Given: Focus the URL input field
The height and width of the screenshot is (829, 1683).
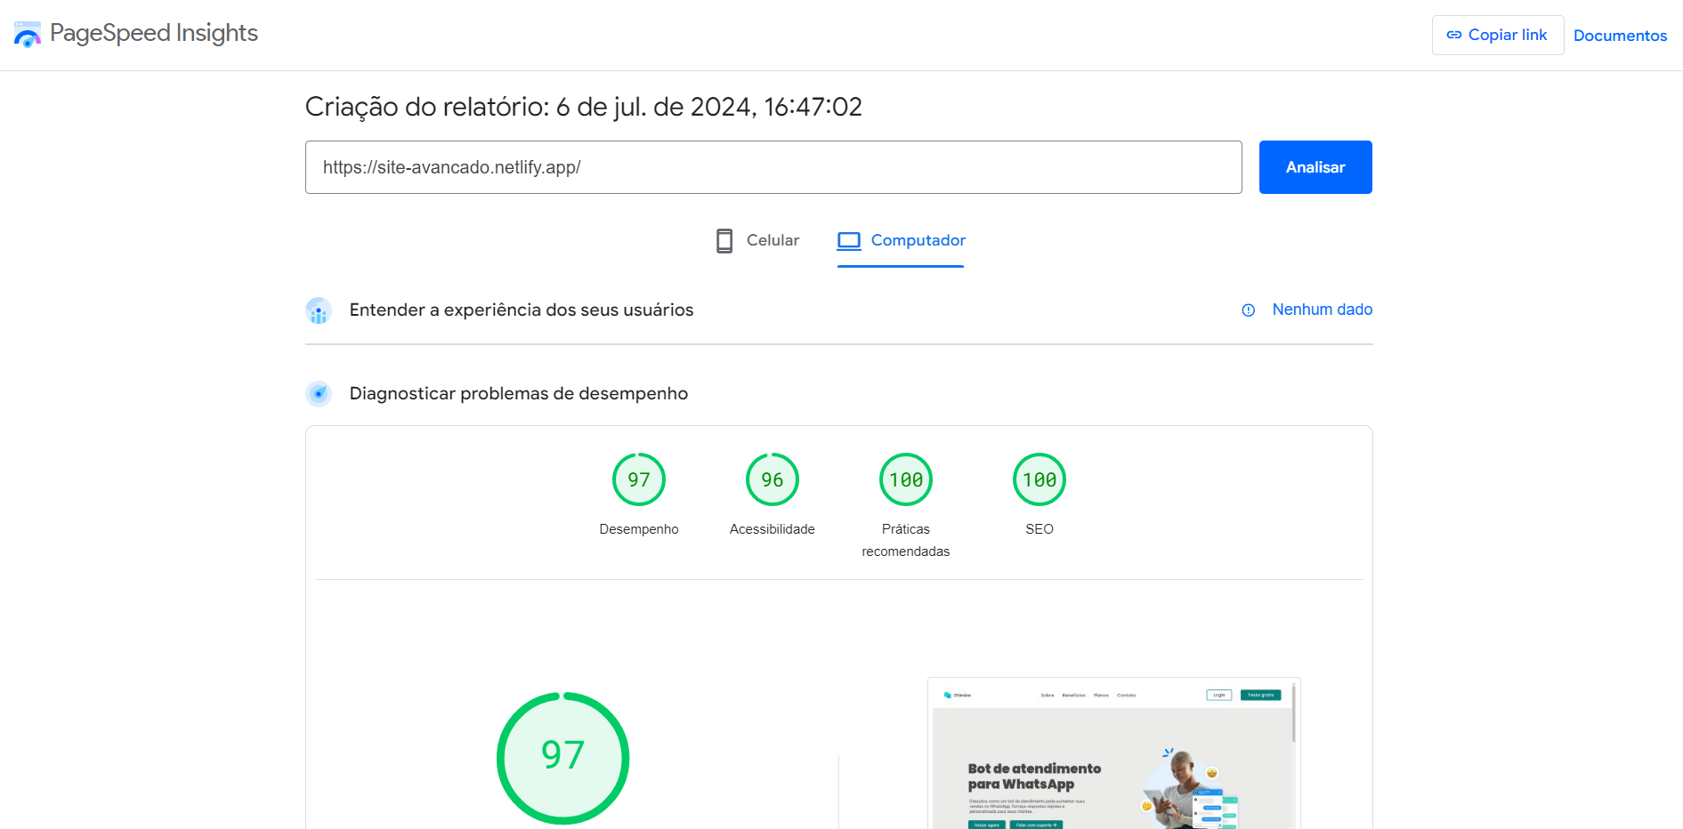Looking at the screenshot, I should click(x=773, y=167).
